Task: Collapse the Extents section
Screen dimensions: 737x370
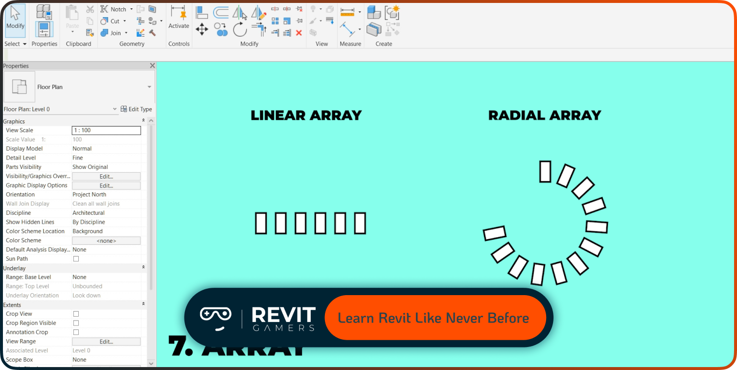Action: [x=143, y=305]
